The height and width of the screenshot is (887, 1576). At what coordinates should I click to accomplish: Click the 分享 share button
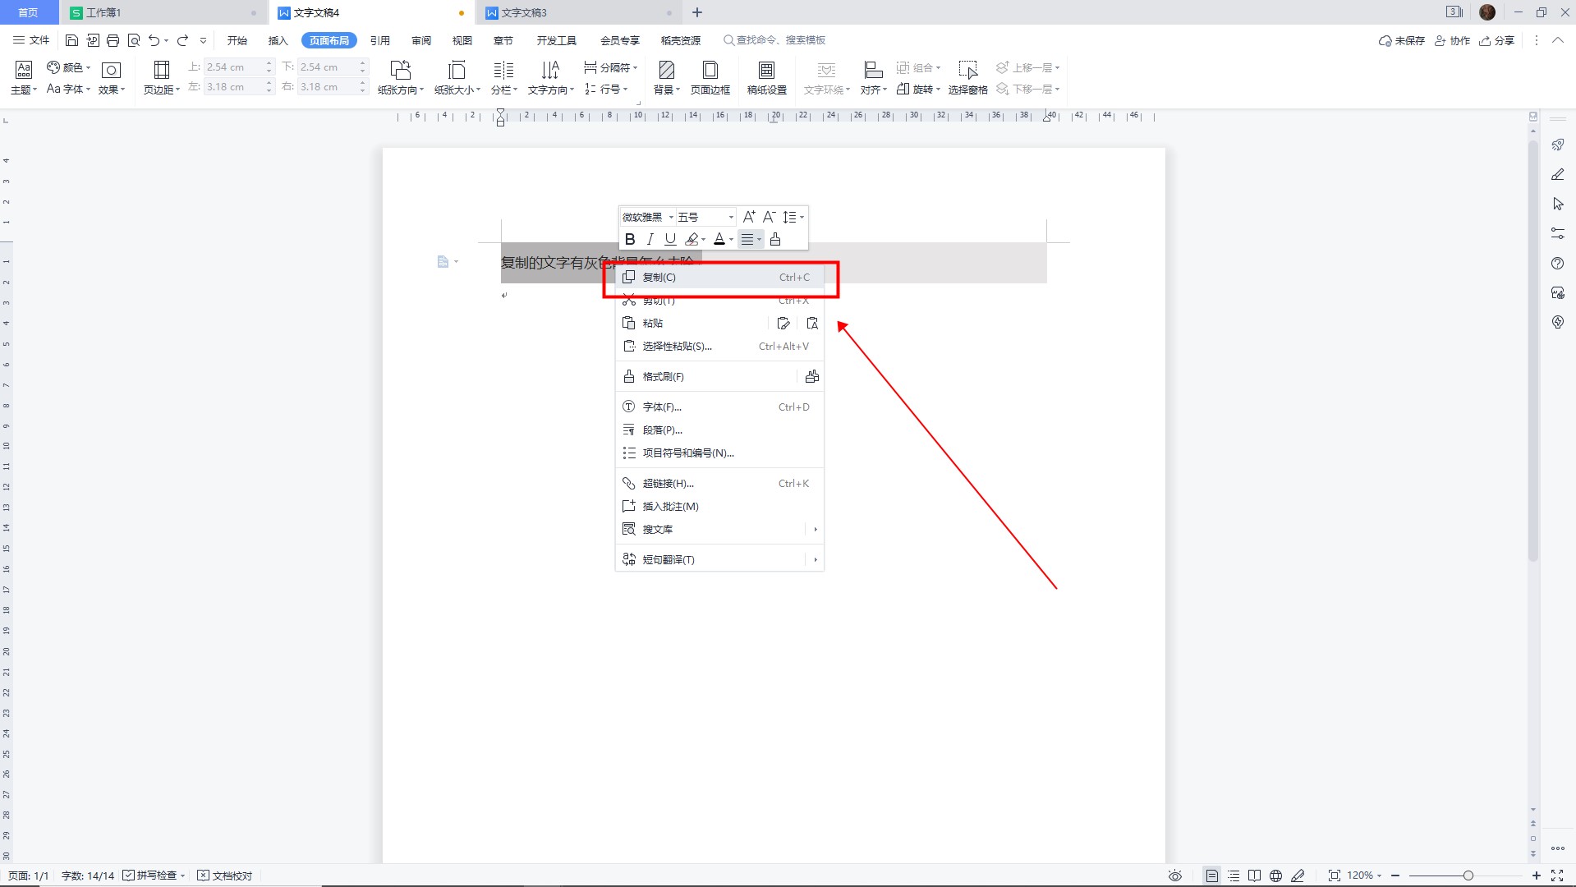[1497, 40]
